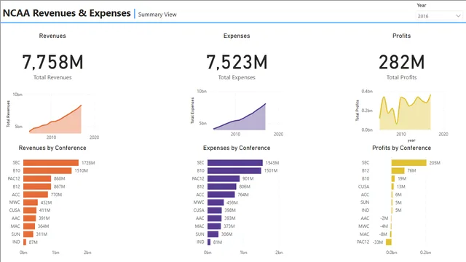466x262 pixels.
Task: Click the 'Summary View' subtitle text
Action: pos(157,15)
